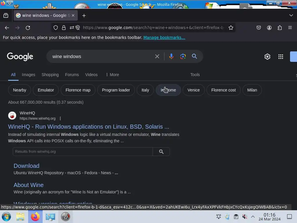Select Program loader chip
The height and width of the screenshot is (223, 297).
[116, 90]
